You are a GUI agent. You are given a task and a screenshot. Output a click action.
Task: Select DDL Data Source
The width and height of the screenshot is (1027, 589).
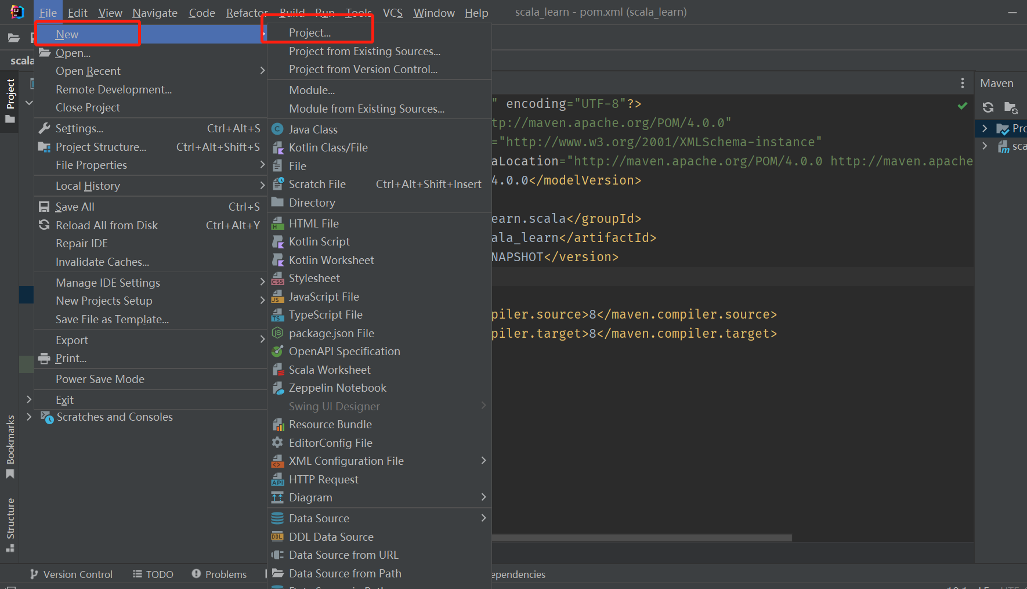379,537
